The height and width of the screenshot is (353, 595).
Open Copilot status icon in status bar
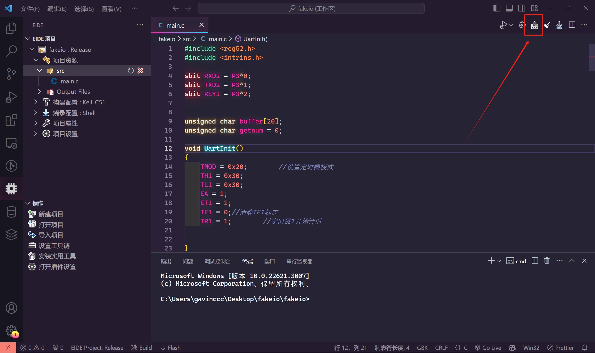(512, 348)
